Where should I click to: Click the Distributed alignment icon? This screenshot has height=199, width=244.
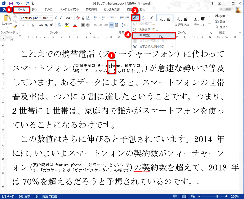click(x=116, y=25)
